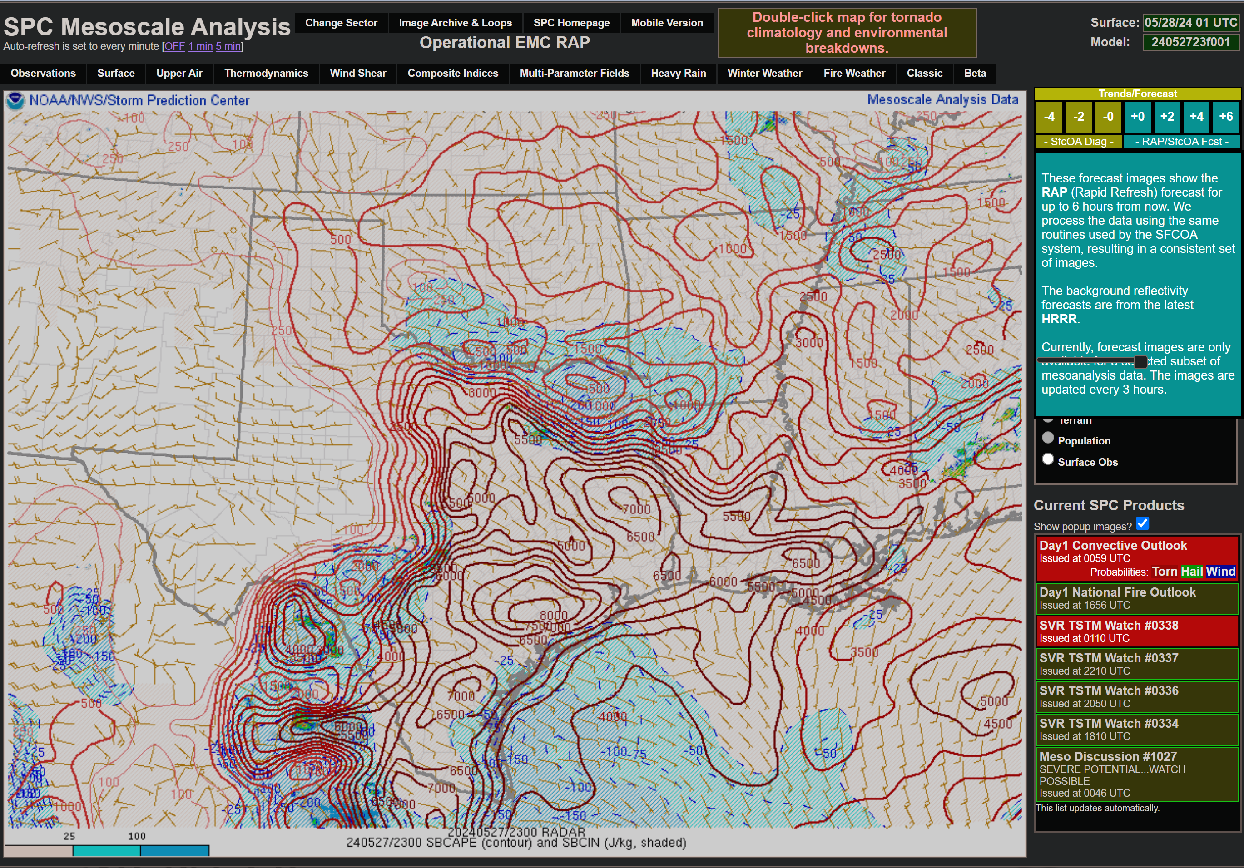This screenshot has width=1244, height=868.
Task: Select the -2 hour trend button
Action: coord(1079,117)
